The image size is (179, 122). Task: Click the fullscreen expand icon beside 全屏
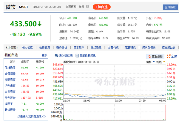pos(169,56)
